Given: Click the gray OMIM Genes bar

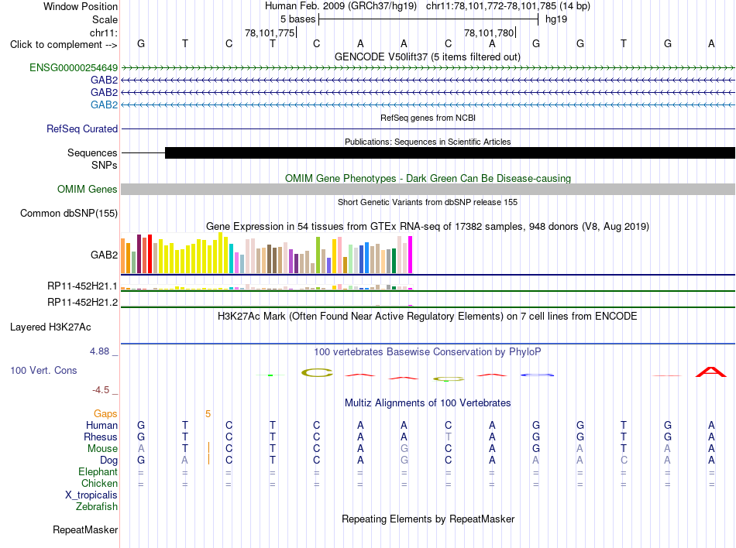Looking at the screenshot, I should point(428,190).
